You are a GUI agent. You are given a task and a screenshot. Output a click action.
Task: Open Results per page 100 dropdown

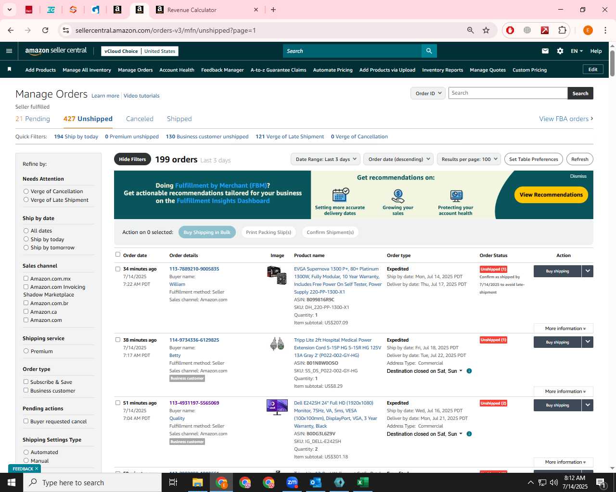tap(469, 159)
